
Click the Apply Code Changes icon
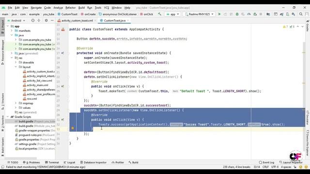[231, 14]
